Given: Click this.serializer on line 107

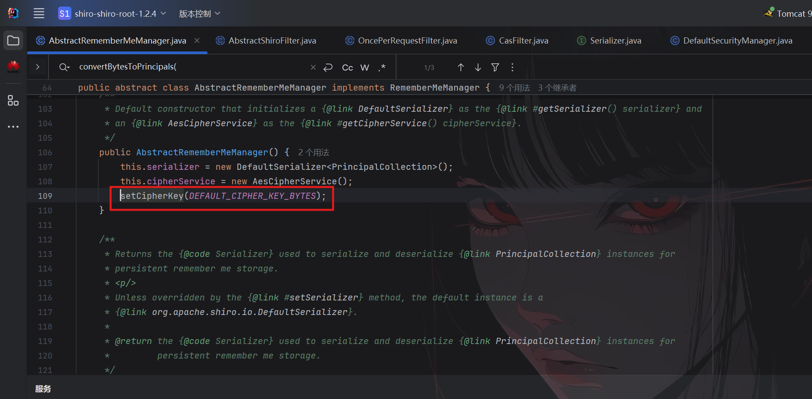Looking at the screenshot, I should (x=160, y=167).
